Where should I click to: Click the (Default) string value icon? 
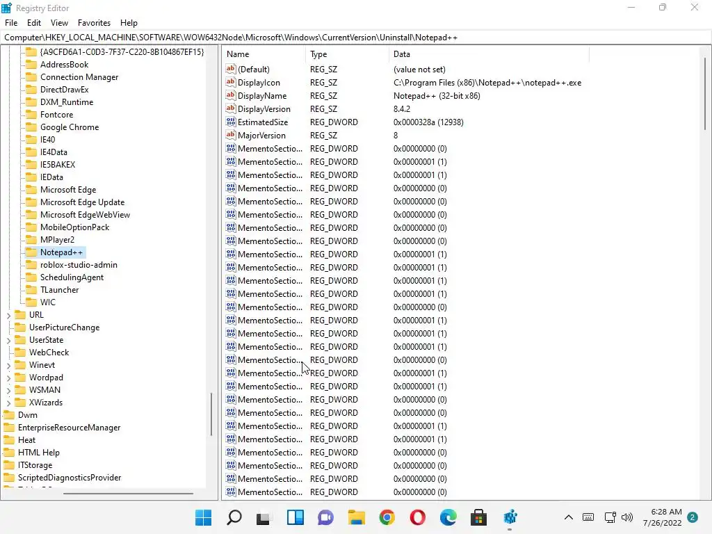231,69
